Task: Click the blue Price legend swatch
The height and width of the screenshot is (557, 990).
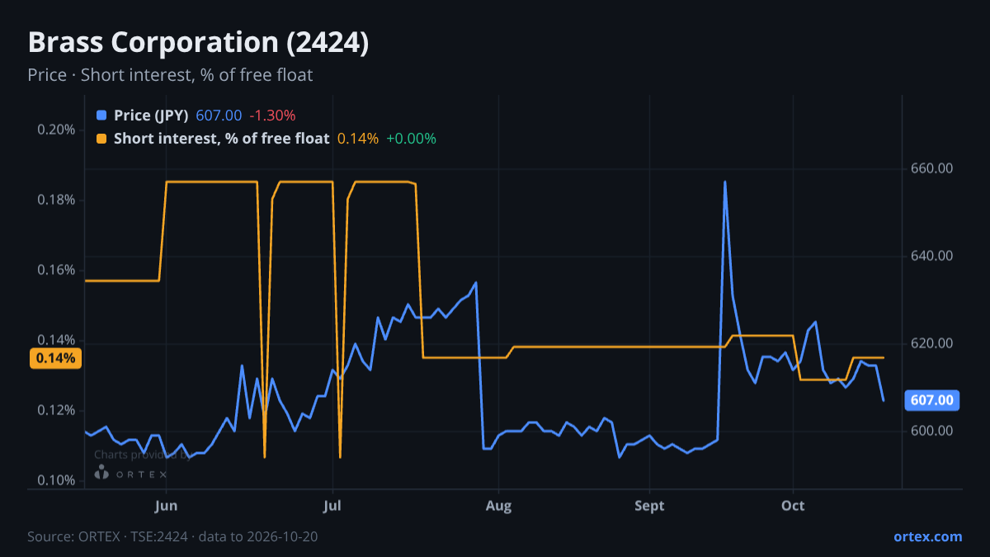Action: click(101, 116)
